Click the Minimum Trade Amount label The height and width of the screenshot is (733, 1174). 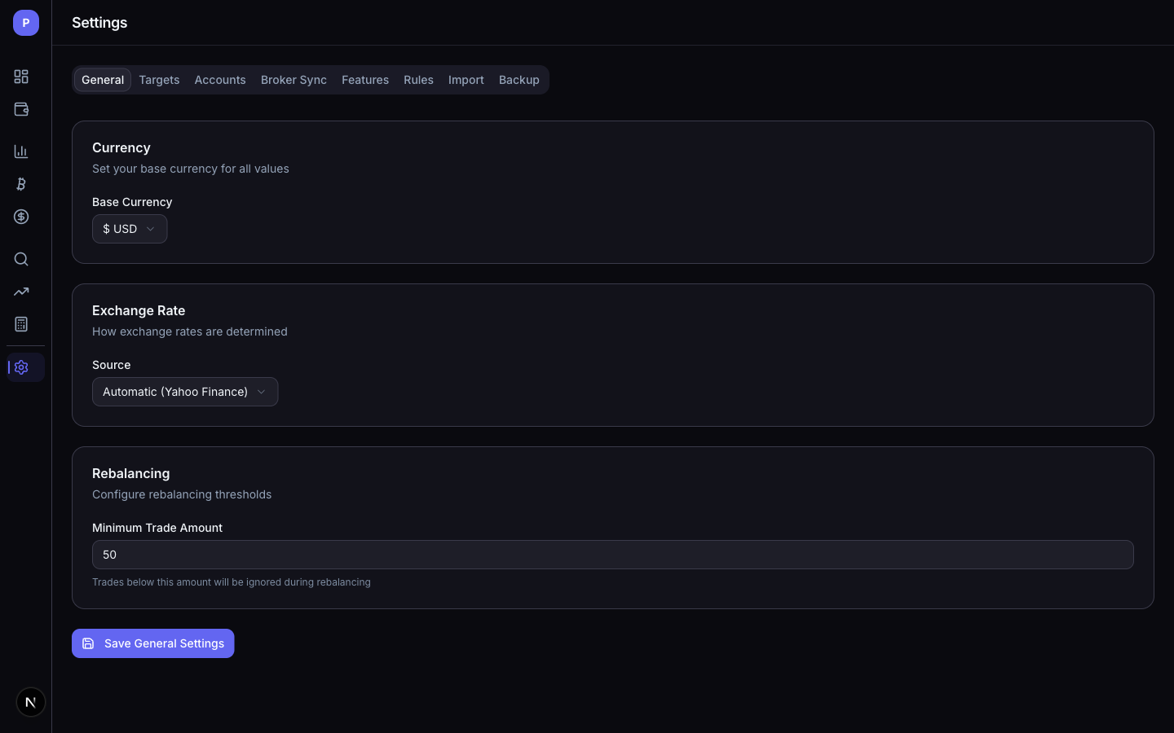(157, 528)
